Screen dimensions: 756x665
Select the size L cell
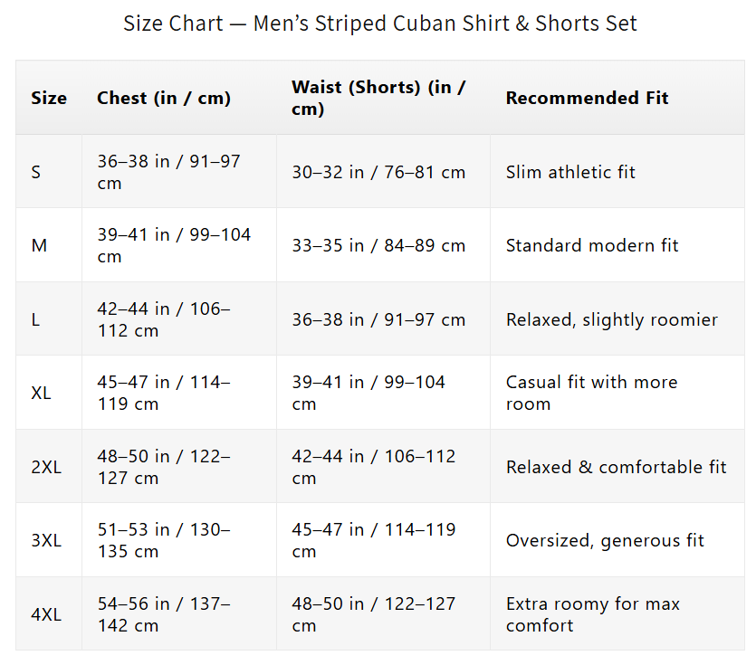[x=36, y=319]
